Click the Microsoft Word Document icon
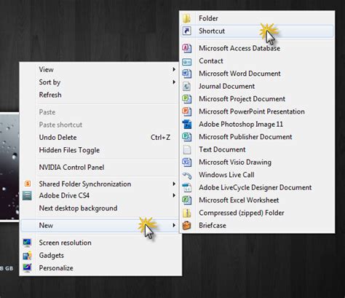The image size is (345, 298). 186,74
